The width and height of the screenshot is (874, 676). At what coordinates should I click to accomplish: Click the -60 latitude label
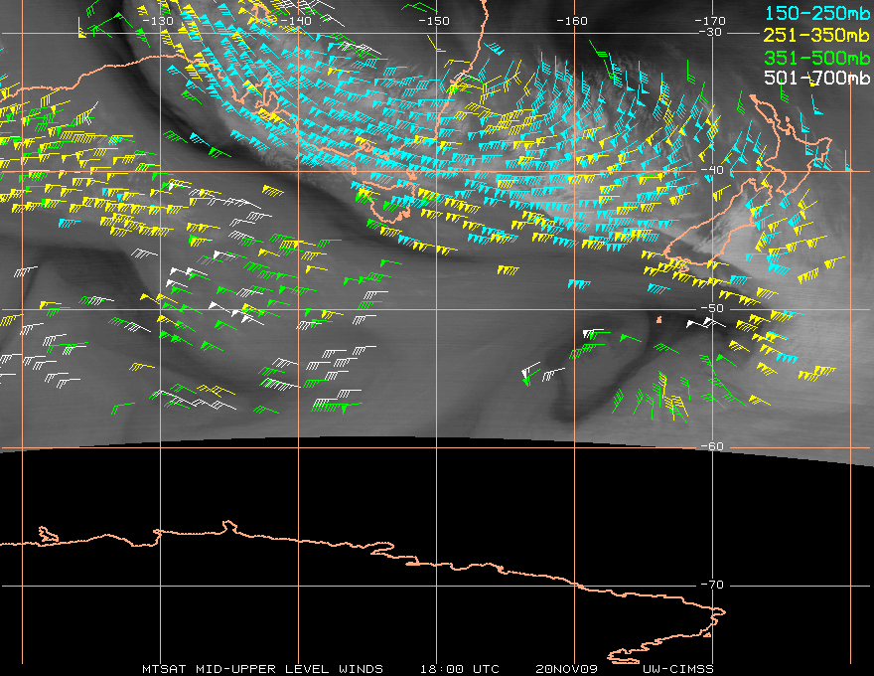(x=712, y=446)
